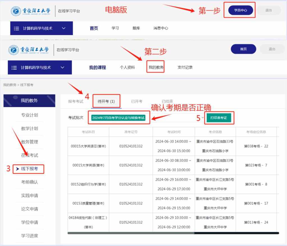Select the 我的教务 tab

pyautogui.click(x=156, y=67)
